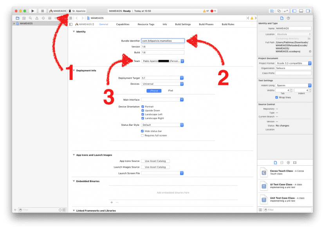Image resolution: width=325 pixels, height=230 pixels.
Task: Run the project with the Play button
Action: click(x=32, y=11)
